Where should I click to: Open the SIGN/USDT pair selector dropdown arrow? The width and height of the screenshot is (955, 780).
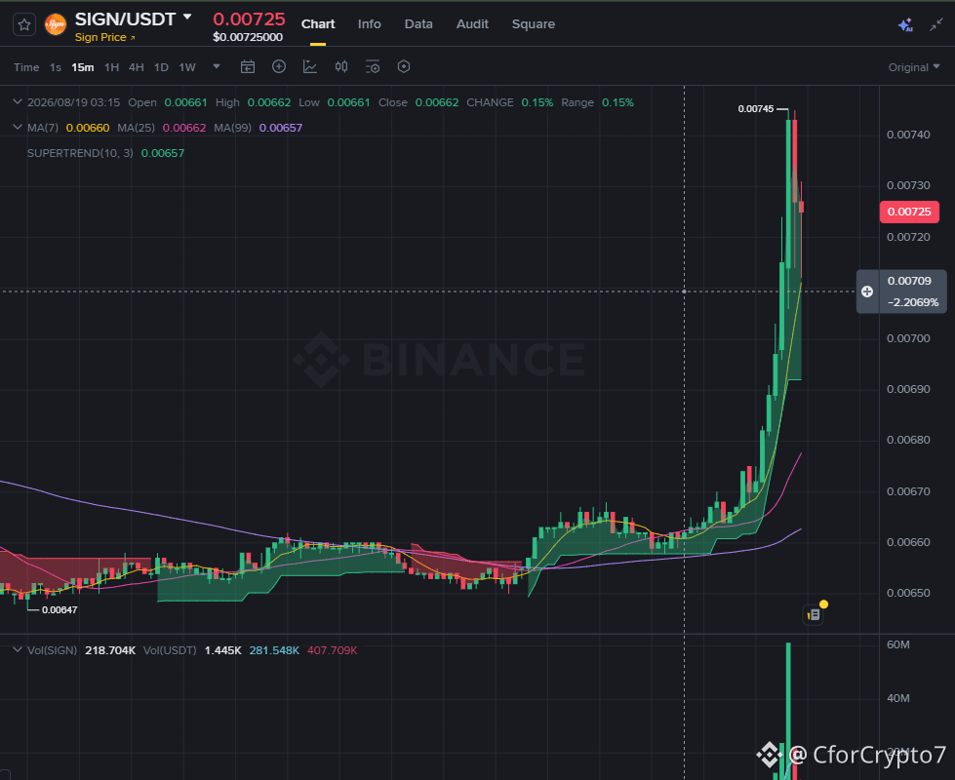click(x=187, y=17)
